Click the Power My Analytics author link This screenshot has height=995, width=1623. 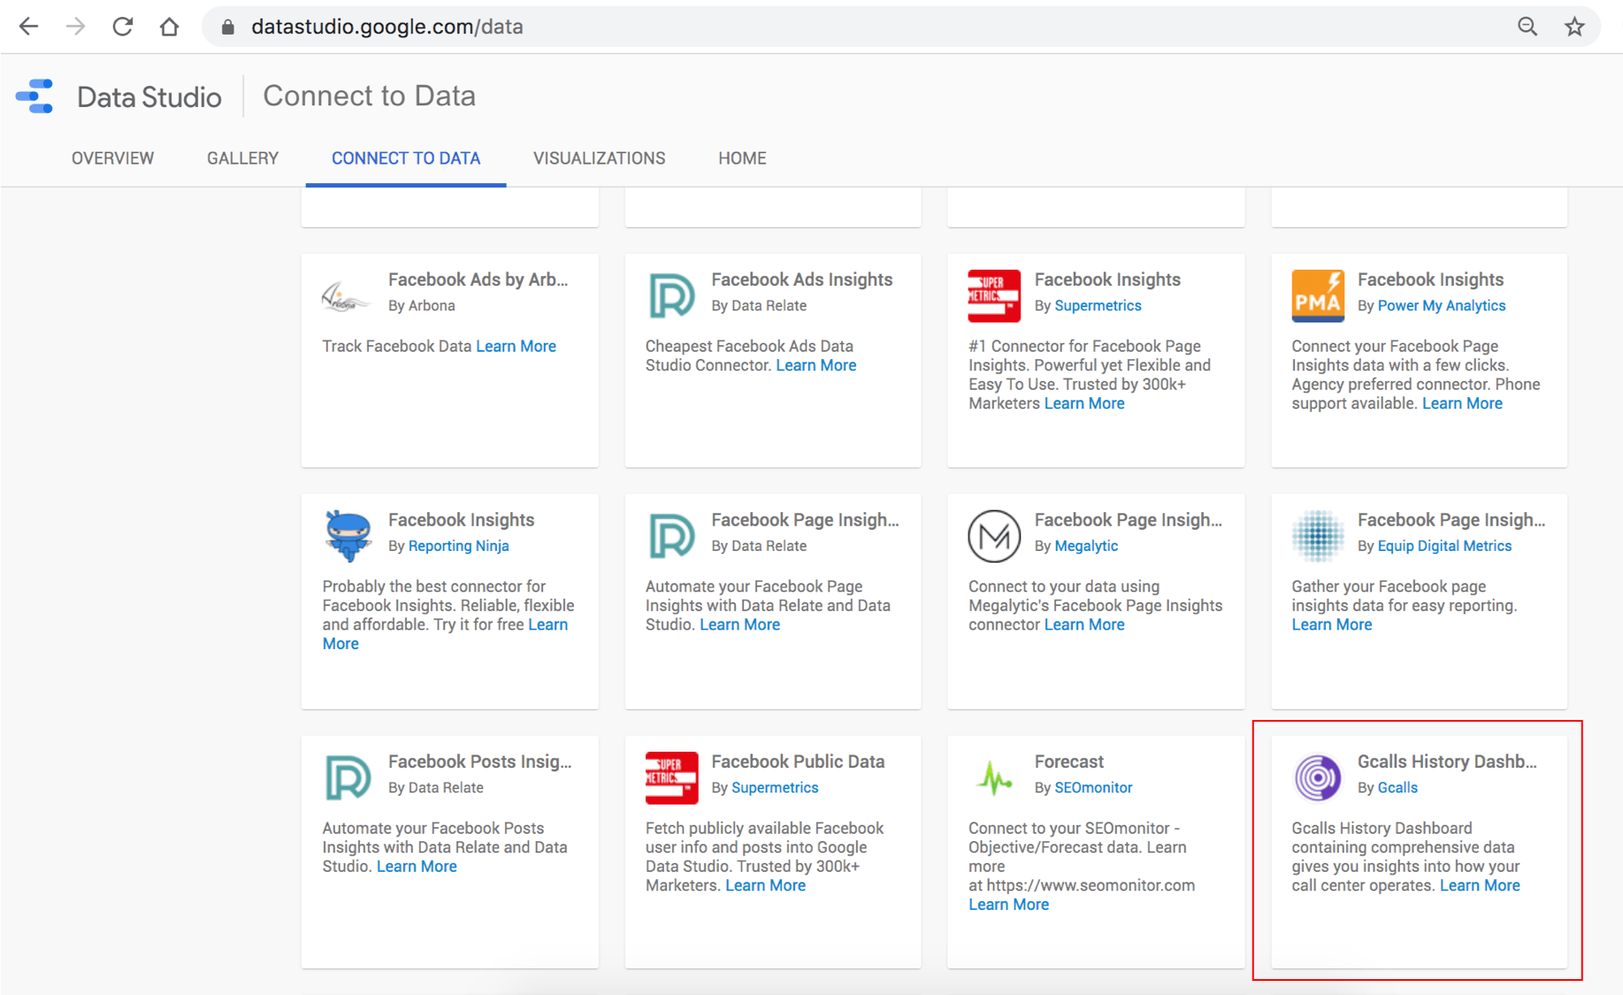(1441, 305)
